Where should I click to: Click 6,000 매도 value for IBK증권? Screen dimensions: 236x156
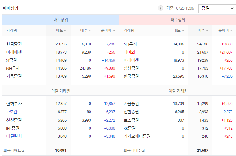coord(62,128)
